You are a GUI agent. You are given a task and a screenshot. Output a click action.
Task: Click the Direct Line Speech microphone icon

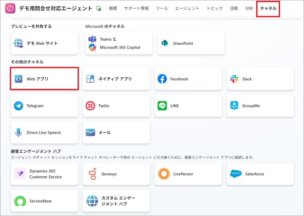pos(18,132)
